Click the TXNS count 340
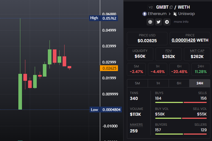This screenshot has width=212, height=141. click(x=134, y=99)
